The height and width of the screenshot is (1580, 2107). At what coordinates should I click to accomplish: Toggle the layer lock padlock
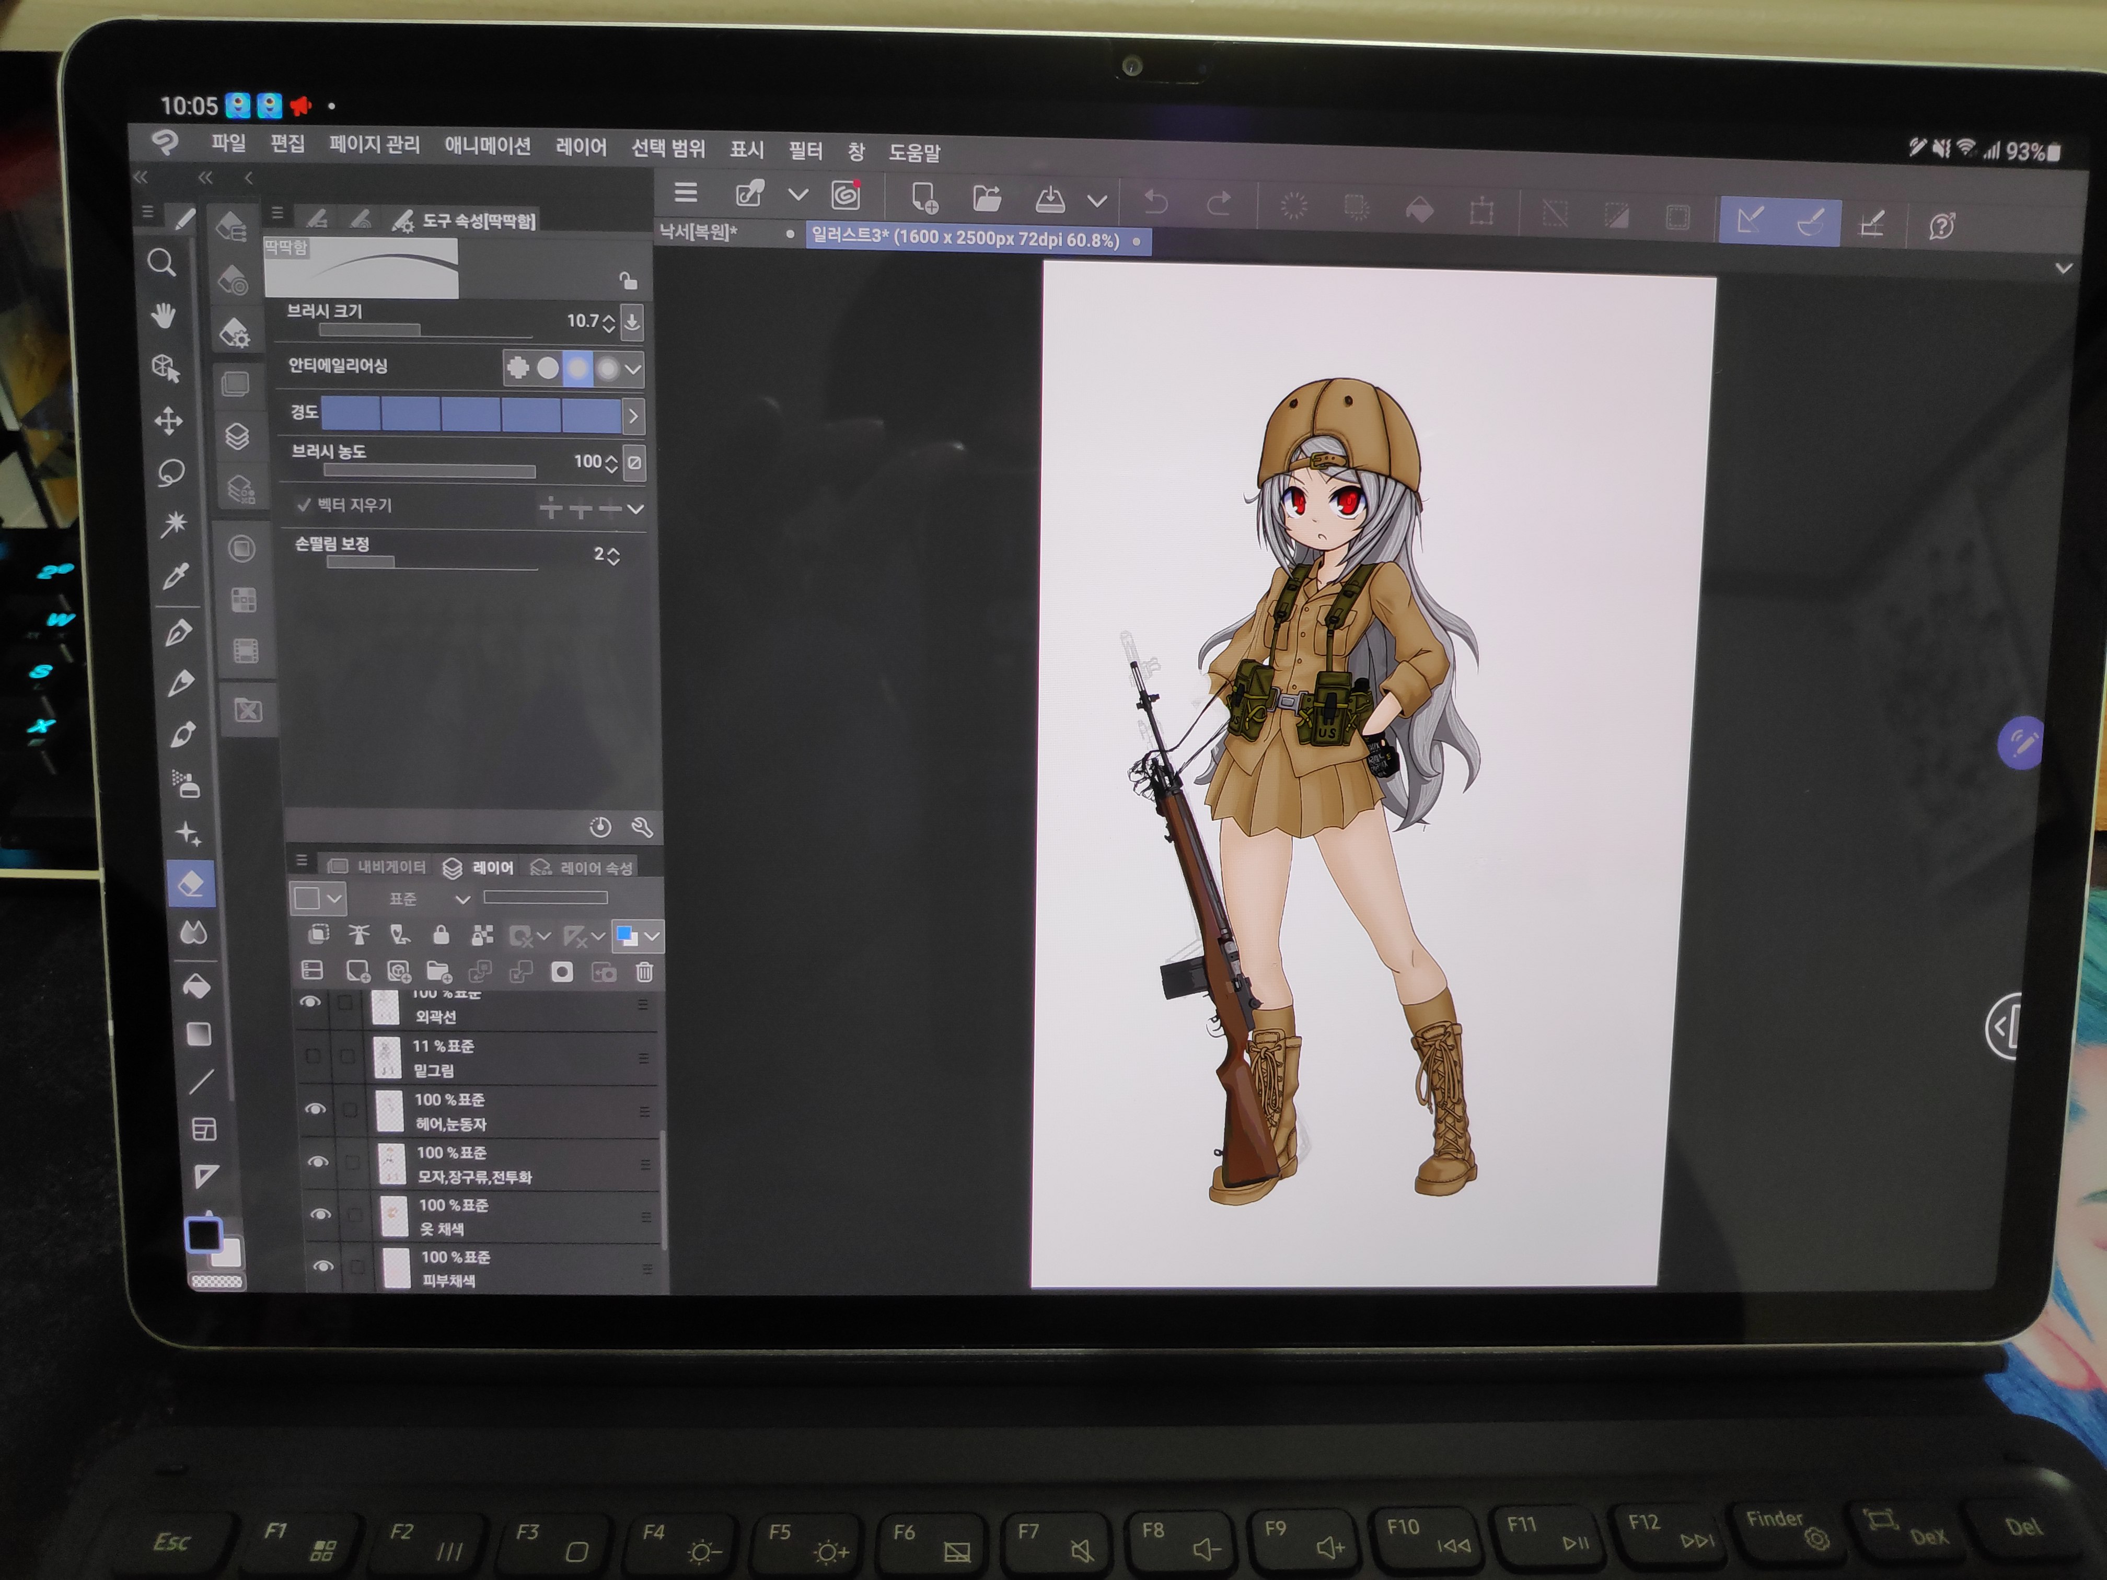point(441,934)
